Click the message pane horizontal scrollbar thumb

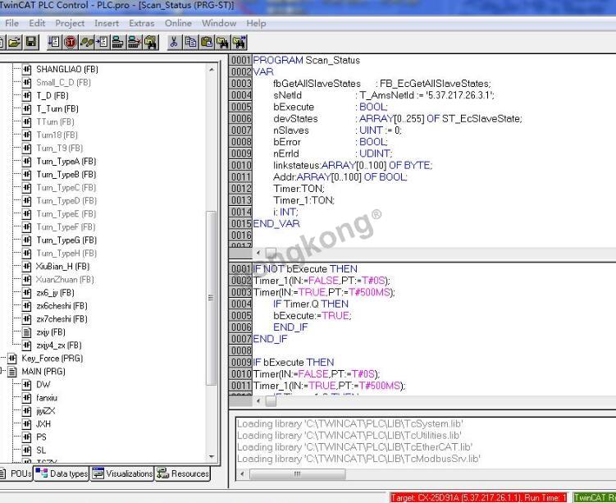298,474
